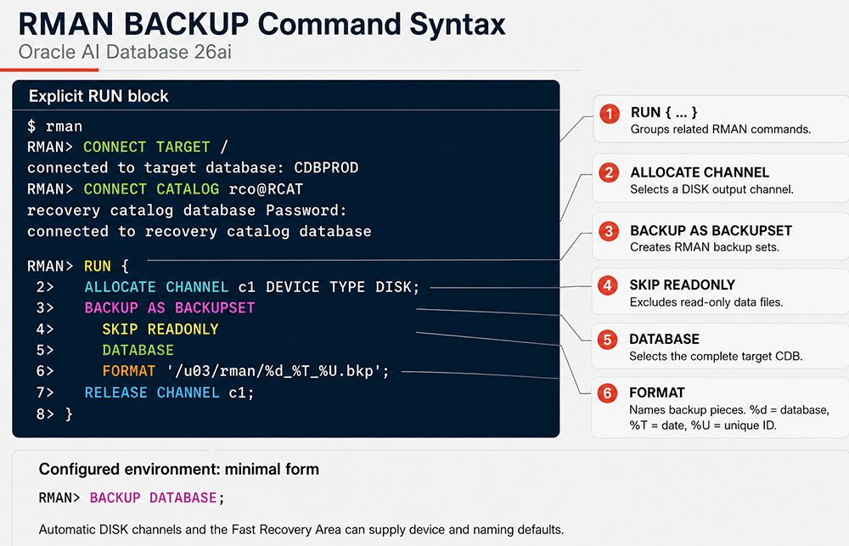Click 'Excludes read-only data files.' description
This screenshot has width=849, height=546.
(x=706, y=302)
